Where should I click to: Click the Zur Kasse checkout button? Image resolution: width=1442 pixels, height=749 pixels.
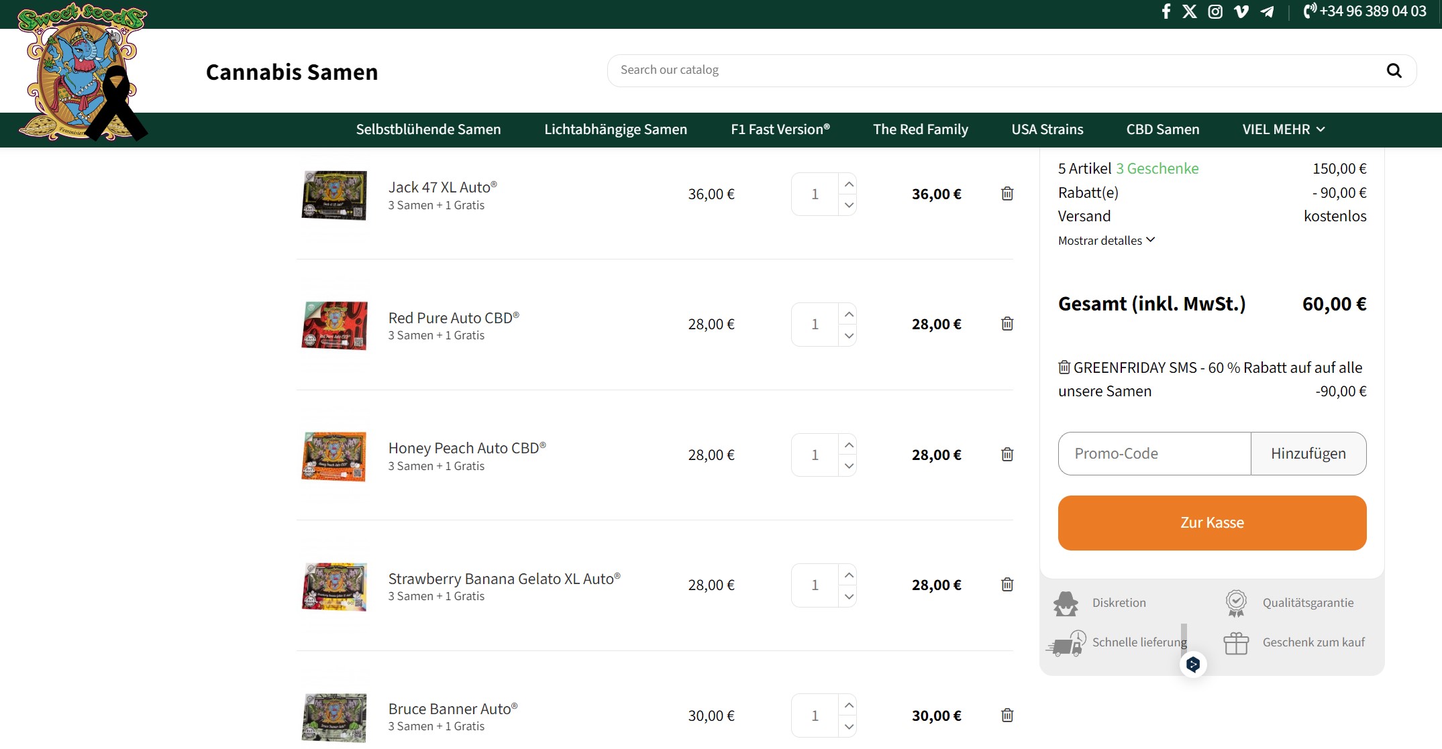pyautogui.click(x=1212, y=523)
